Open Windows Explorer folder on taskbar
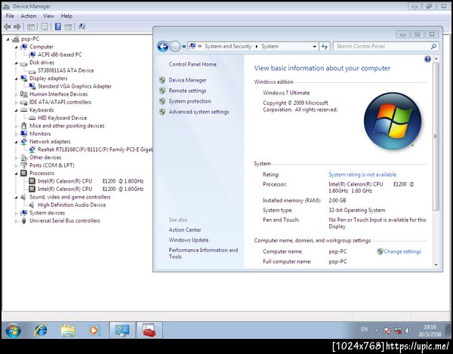453x354 pixels. (x=68, y=330)
